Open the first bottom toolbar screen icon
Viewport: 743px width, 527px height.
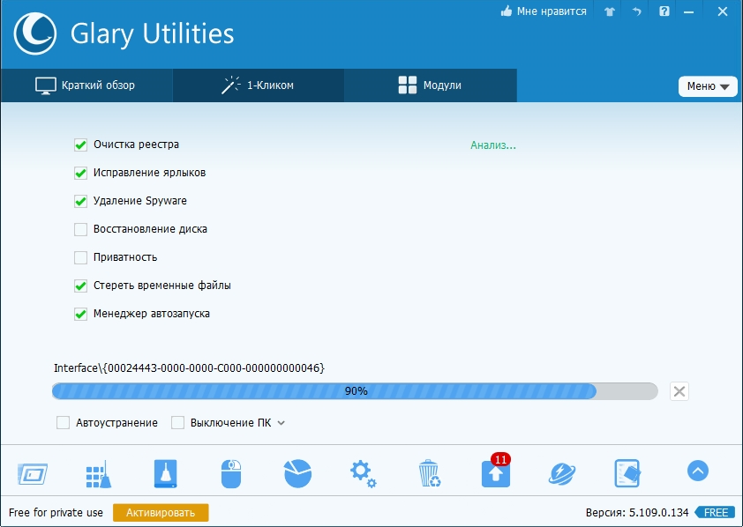click(x=33, y=473)
